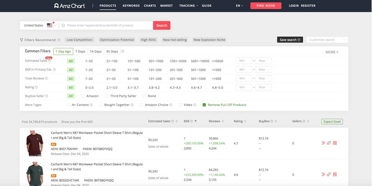Open the Products nav tab
This screenshot has height=186, width=372.
[x=108, y=6]
